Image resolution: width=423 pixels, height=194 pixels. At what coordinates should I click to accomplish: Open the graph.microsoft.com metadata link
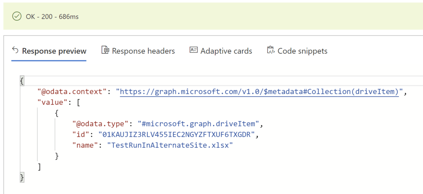point(260,92)
